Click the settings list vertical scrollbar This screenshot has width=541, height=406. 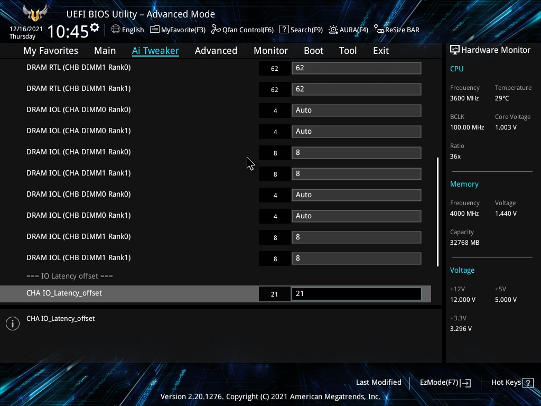(437, 212)
